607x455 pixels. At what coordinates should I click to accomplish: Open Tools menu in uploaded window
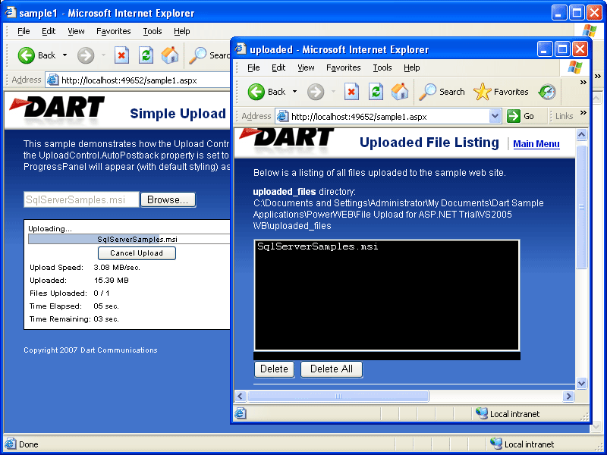pyautogui.click(x=382, y=67)
